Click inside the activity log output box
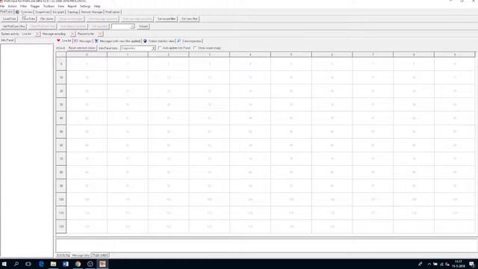This screenshot has height=269, width=478. click(x=267, y=246)
